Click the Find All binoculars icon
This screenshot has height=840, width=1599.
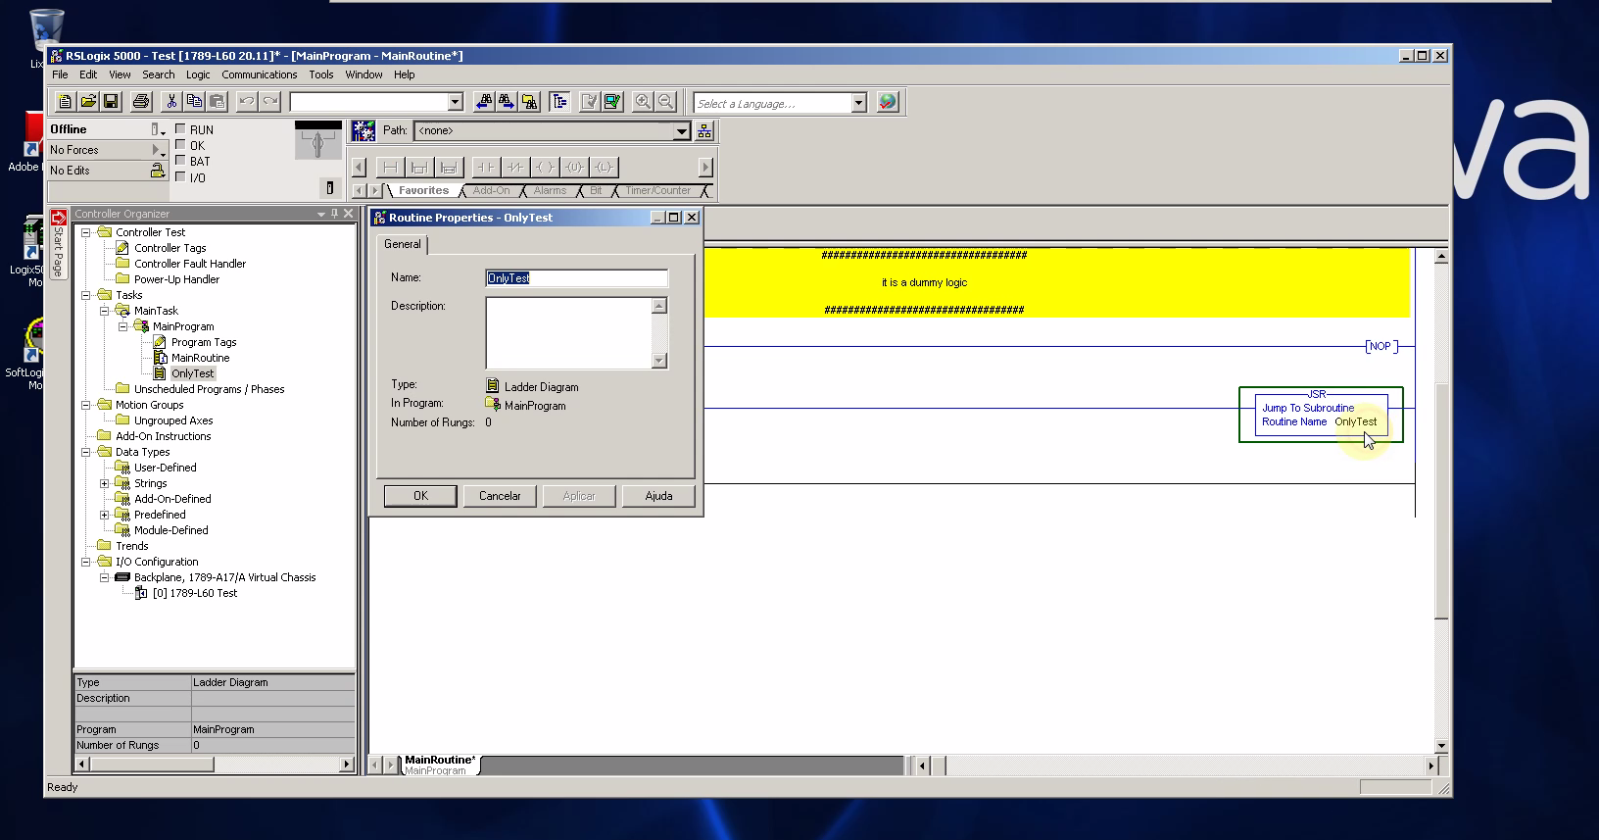529,102
